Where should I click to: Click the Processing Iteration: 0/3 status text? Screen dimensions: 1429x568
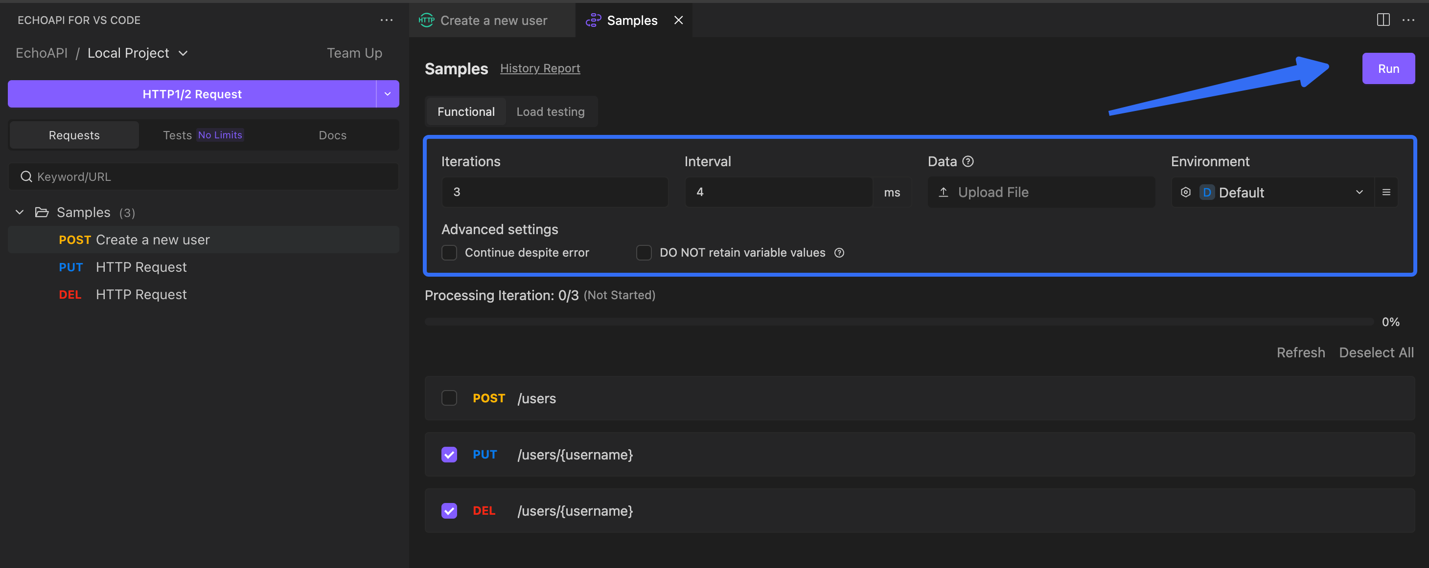[502, 295]
